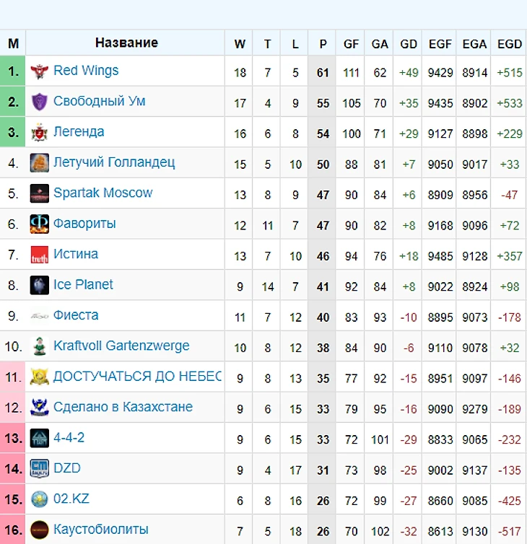Sort table by GD column header
Screen dimensions: 527x544
(409, 44)
